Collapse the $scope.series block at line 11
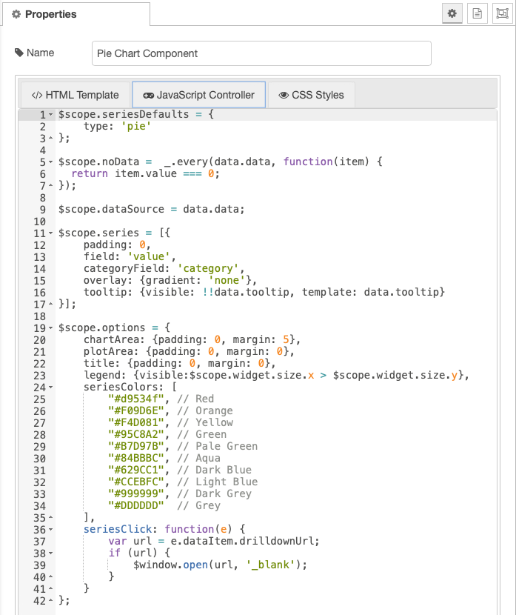The height and width of the screenshot is (615, 516). pos(50,233)
